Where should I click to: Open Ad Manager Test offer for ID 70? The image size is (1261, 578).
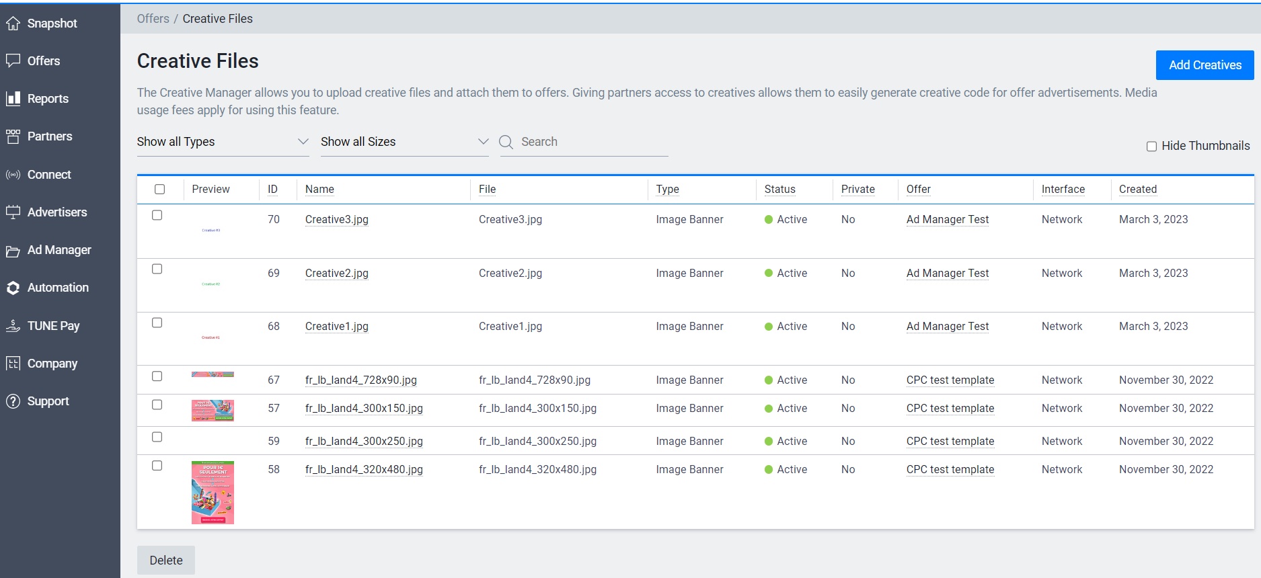click(x=948, y=219)
